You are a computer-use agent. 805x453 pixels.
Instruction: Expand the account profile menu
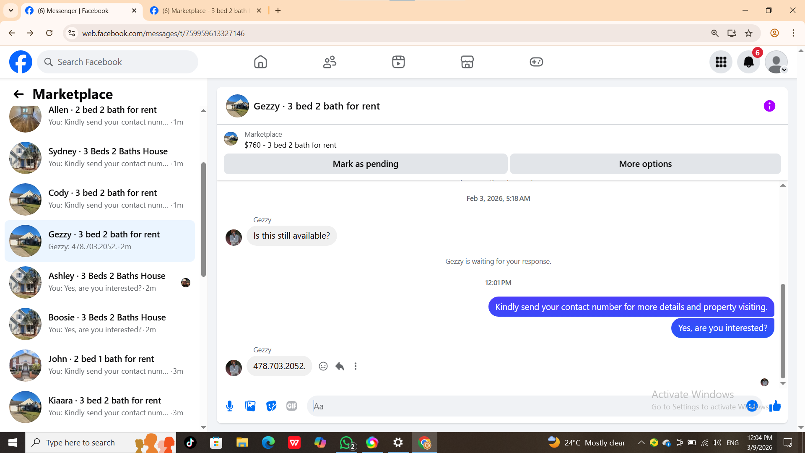[x=776, y=62]
